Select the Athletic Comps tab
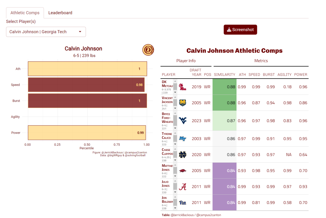This screenshot has width=326, height=218. click(x=25, y=13)
